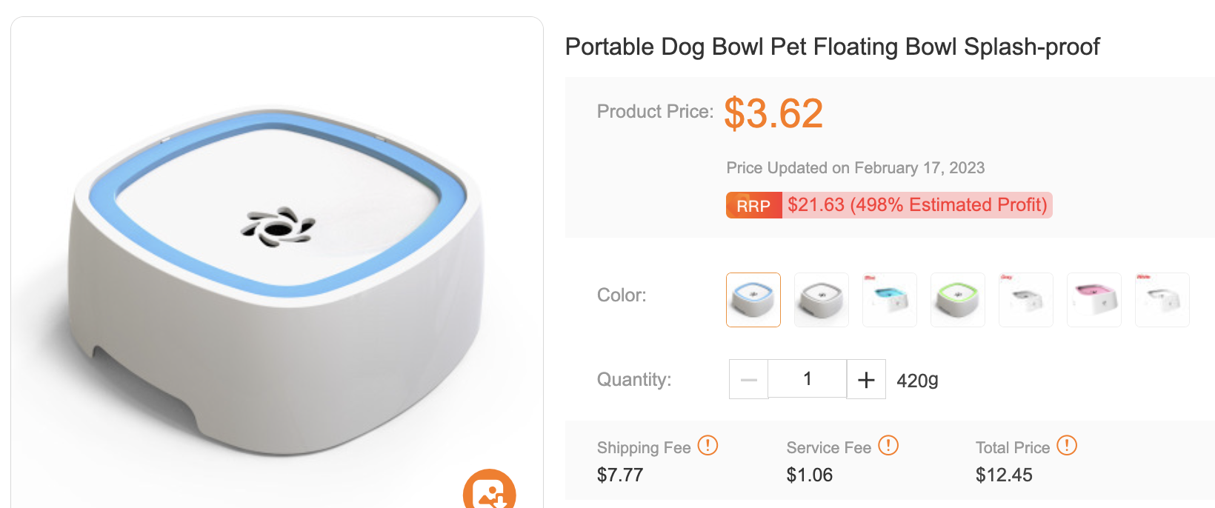The image size is (1215, 508).
Task: Select the color swatch labeled White
Action: click(1162, 300)
